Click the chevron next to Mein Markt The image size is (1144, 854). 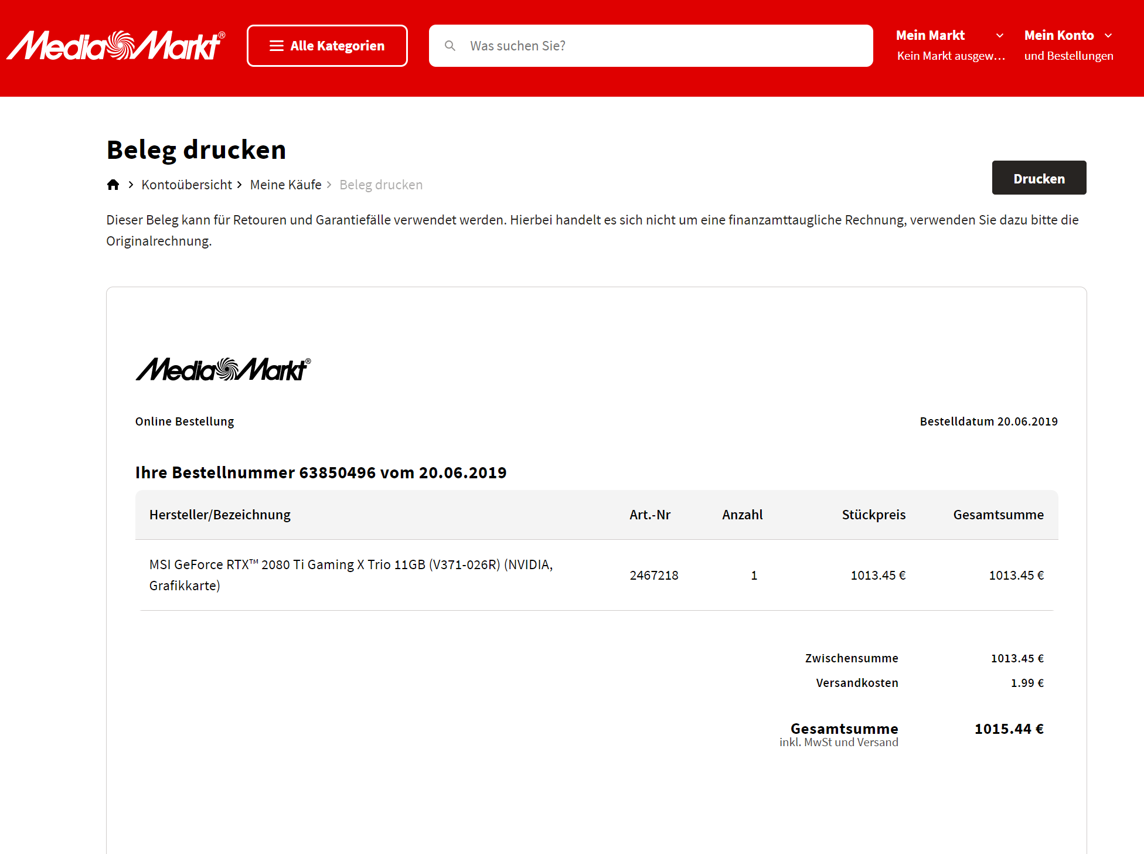pyautogui.click(x=1000, y=36)
